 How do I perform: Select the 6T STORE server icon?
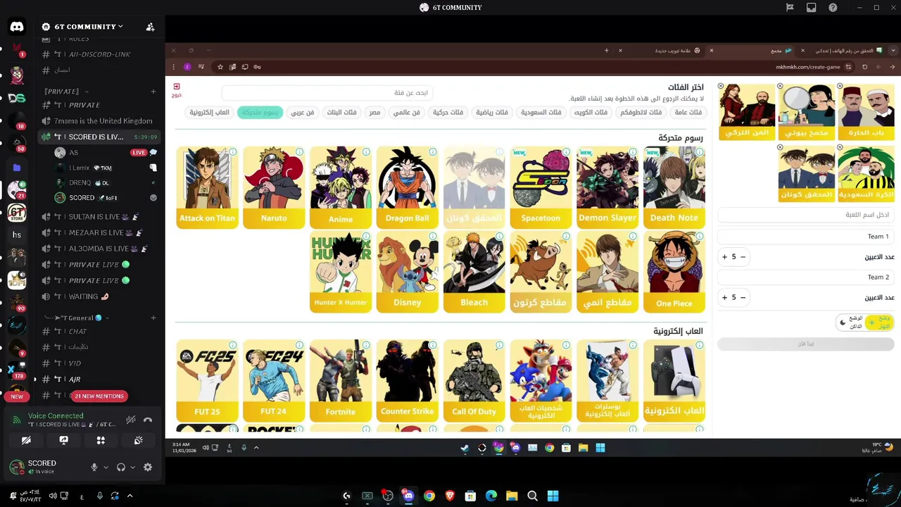(x=17, y=212)
